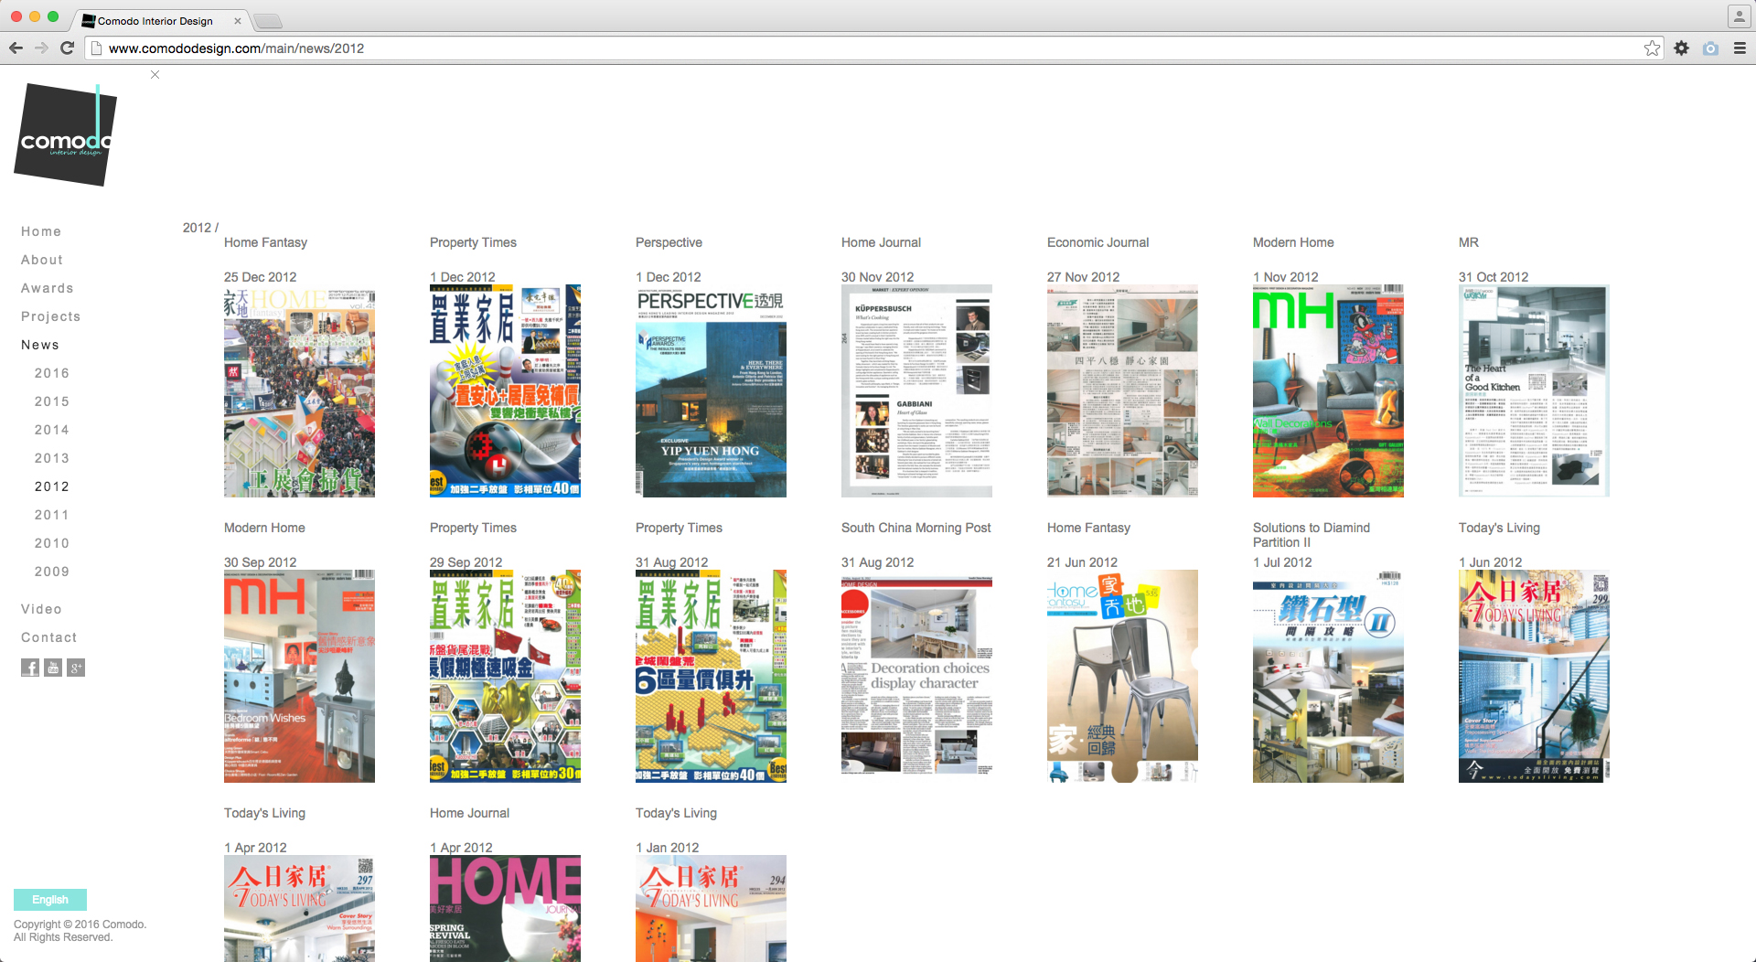Viewport: 1756px width, 962px height.
Task: Close the sidebar with the X
Action: click(x=155, y=75)
